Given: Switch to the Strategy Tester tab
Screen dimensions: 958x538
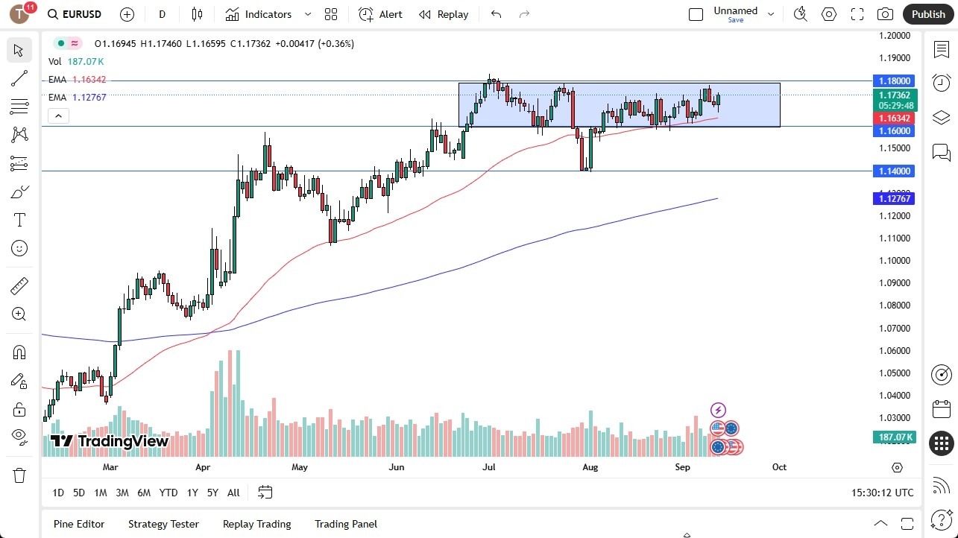Looking at the screenshot, I should (163, 524).
